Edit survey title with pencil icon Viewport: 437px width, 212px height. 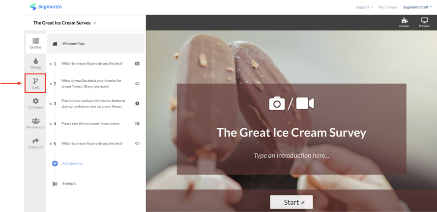click(x=95, y=23)
